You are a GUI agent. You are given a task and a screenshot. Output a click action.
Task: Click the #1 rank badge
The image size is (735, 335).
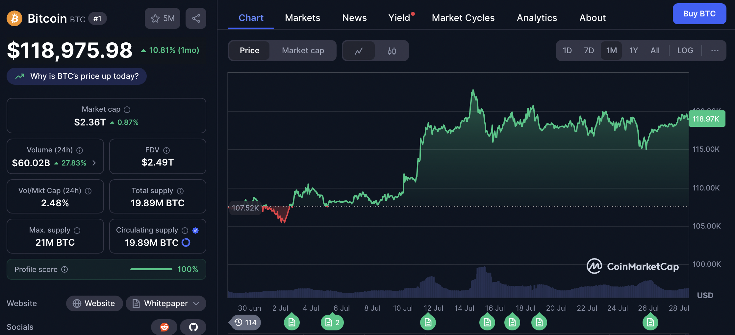[97, 18]
